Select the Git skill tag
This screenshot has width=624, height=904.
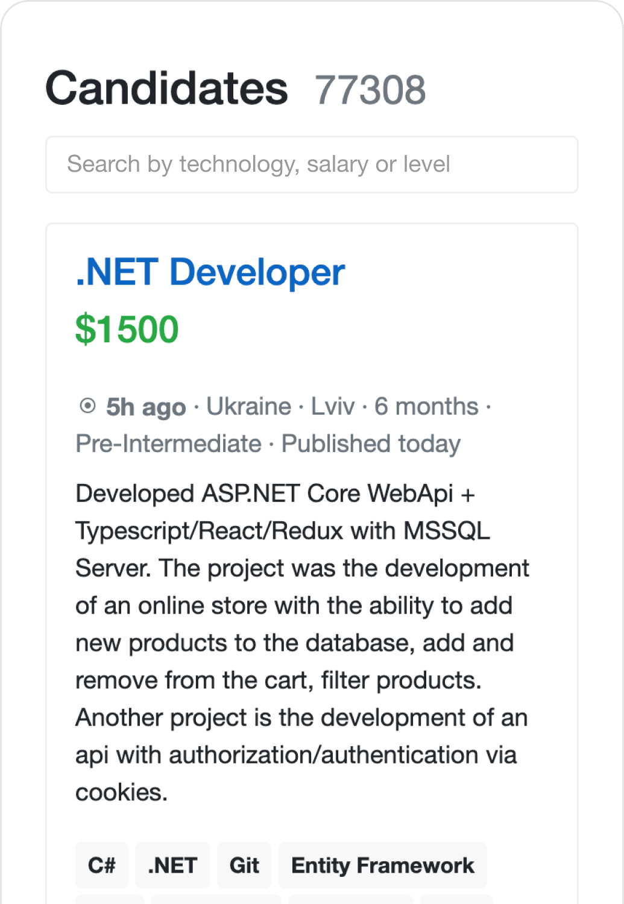pos(244,865)
